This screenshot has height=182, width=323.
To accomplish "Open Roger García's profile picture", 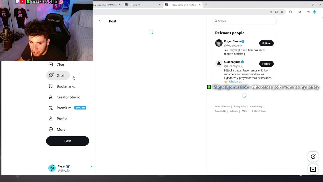I will coord(219,43).
